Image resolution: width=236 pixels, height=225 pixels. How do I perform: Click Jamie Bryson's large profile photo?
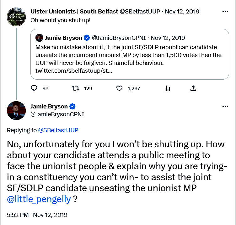pos(16,111)
